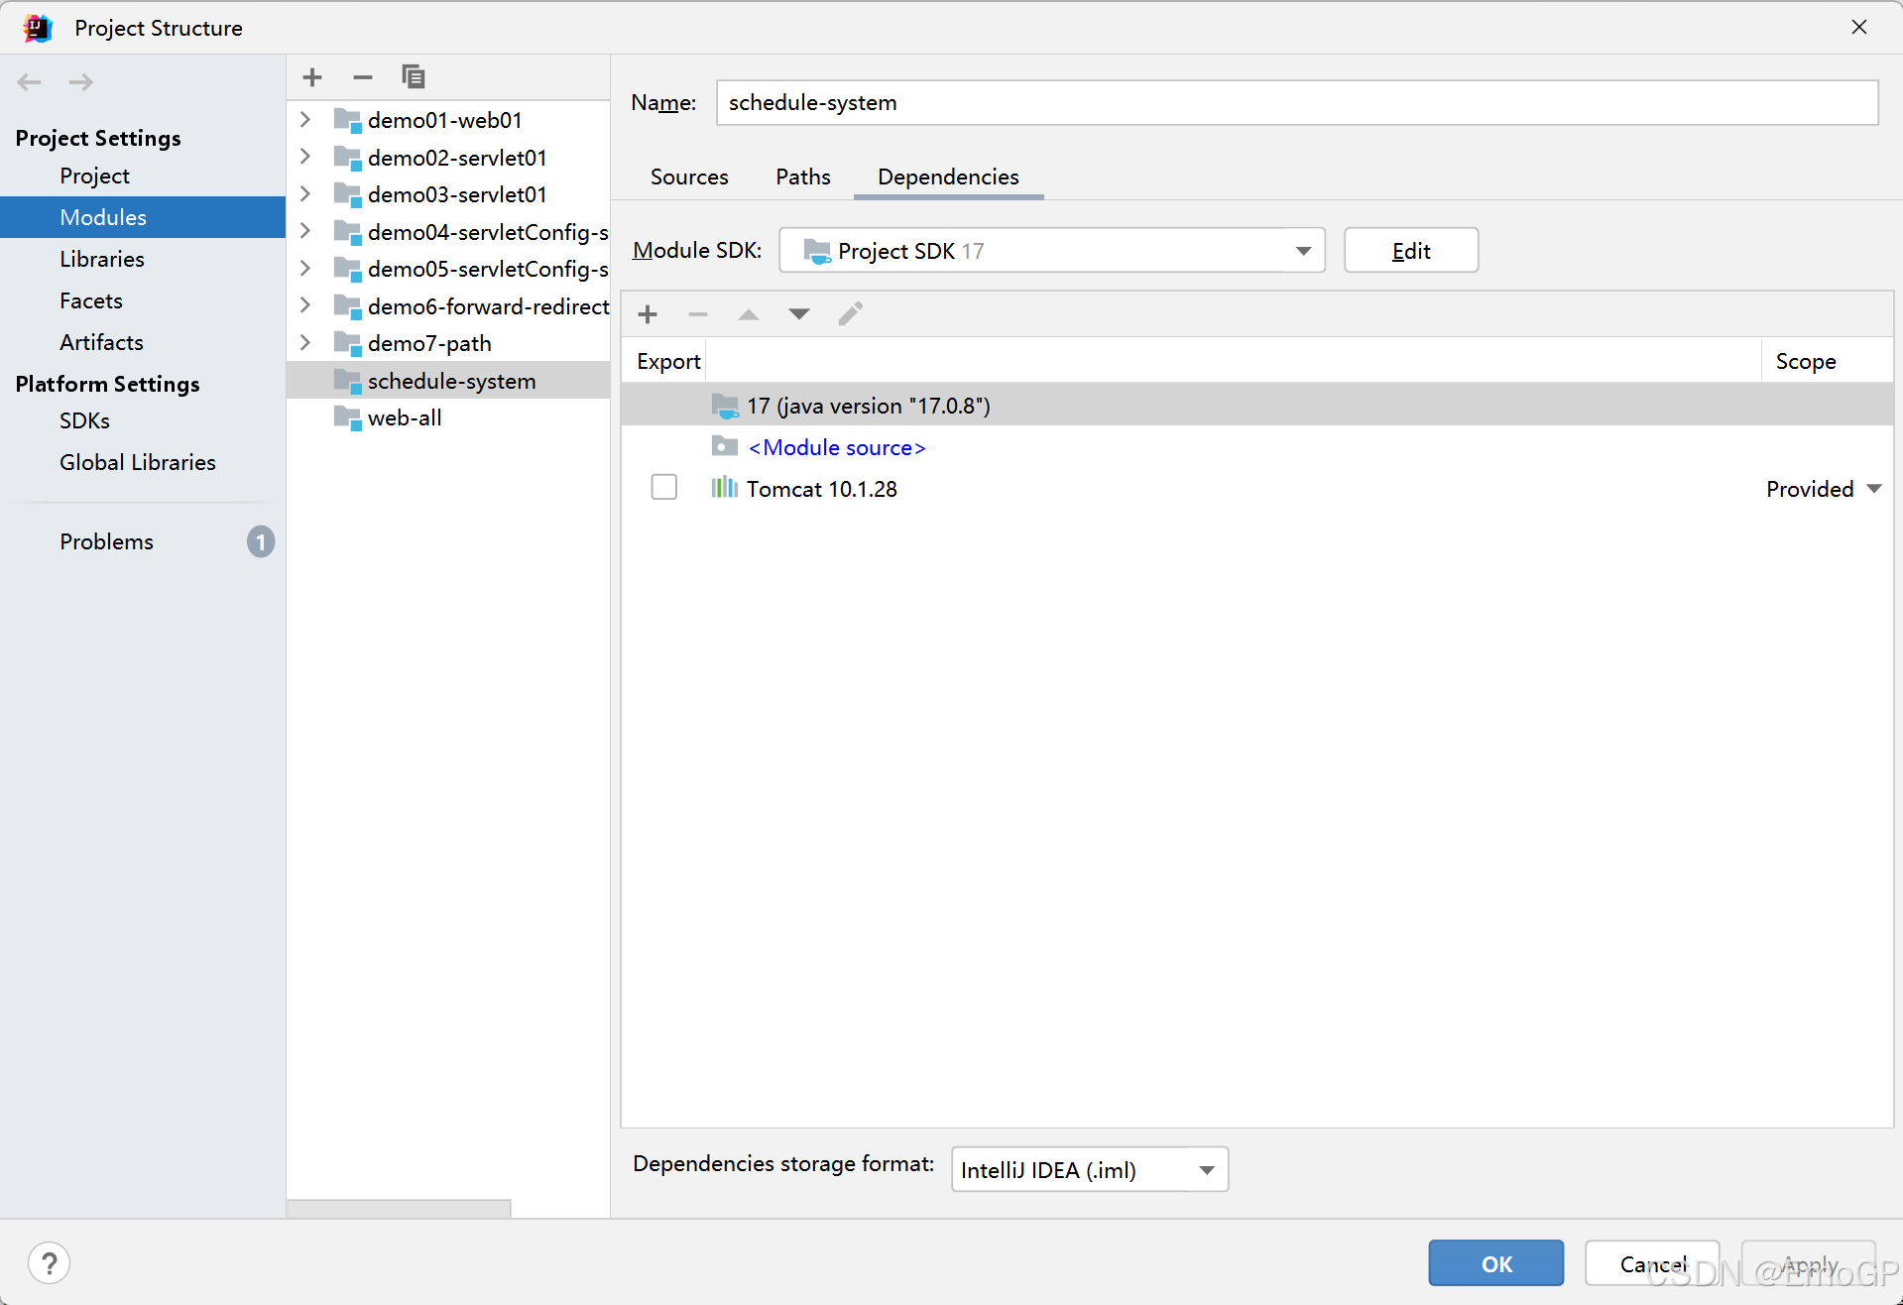Open the Project settings section

coord(94,176)
